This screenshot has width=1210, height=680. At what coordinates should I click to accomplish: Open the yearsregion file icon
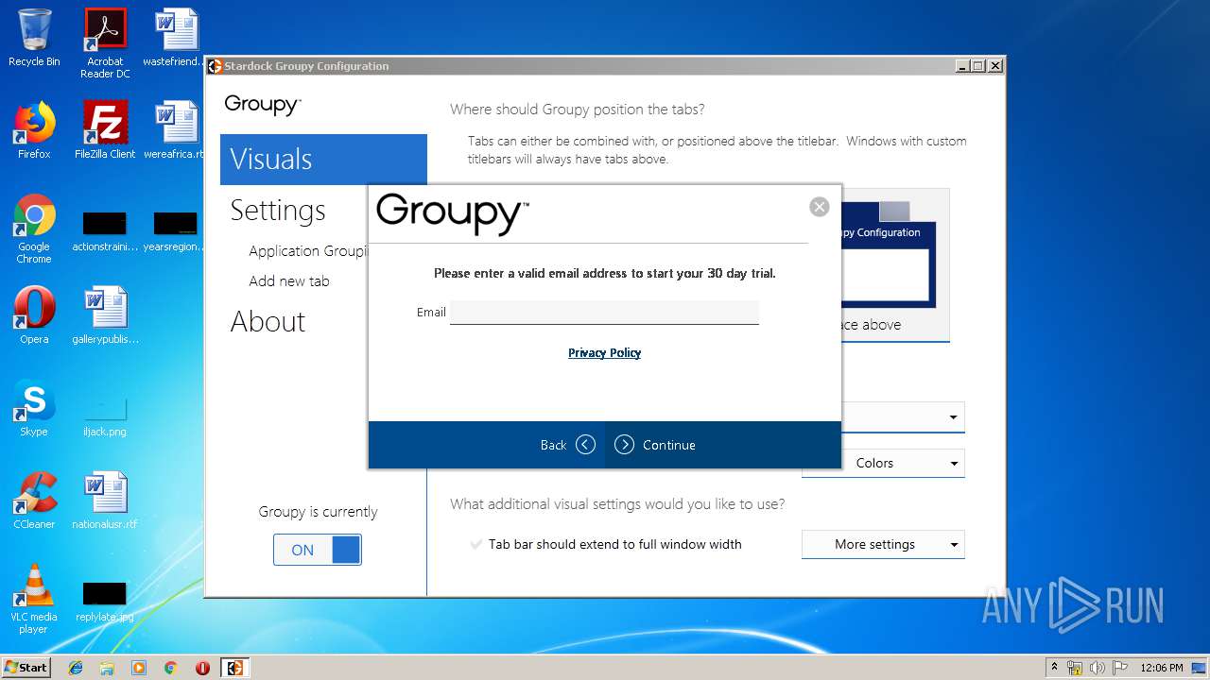[x=176, y=231]
